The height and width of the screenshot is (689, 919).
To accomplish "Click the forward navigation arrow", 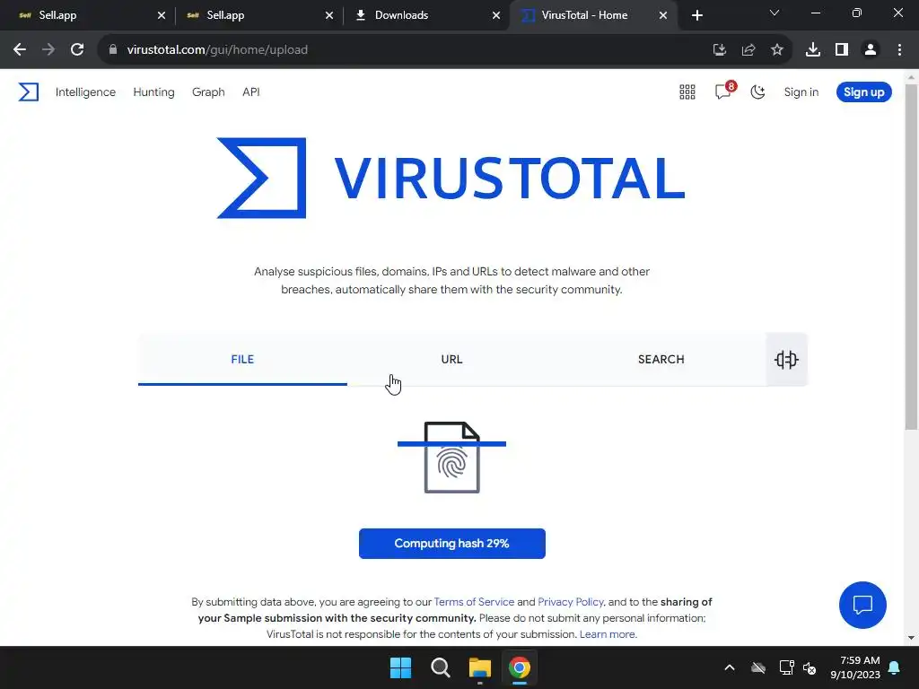I will [48, 50].
